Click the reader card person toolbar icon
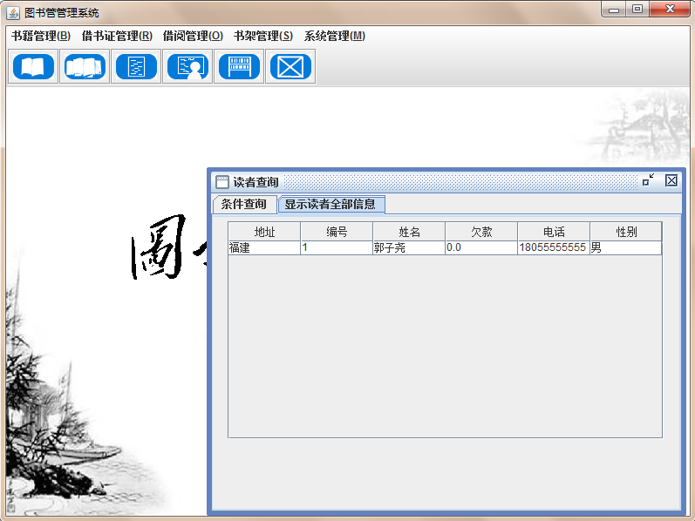Screen dimensions: 695x521 pos(187,66)
